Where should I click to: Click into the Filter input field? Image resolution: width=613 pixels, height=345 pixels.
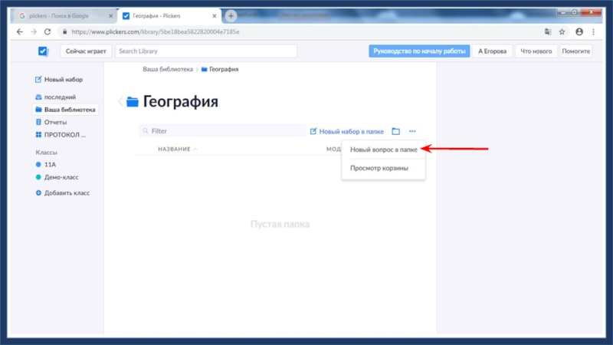coord(222,131)
